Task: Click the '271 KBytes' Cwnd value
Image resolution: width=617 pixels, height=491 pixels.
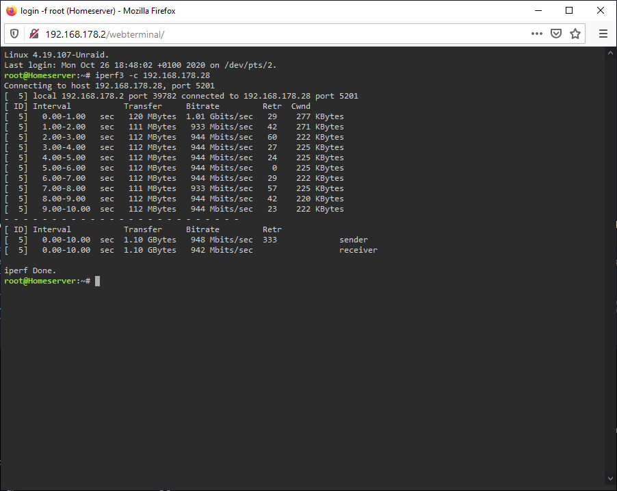Action: click(x=320, y=127)
